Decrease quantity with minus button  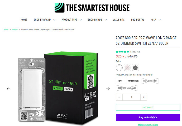tap(119, 97)
